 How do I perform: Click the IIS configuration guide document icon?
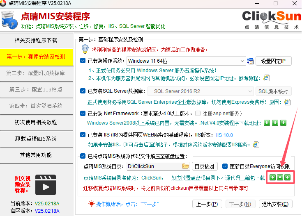(256, 144)
